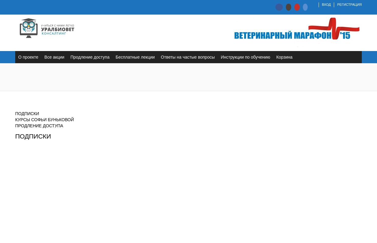This screenshot has width=377, height=243.
Task: Click the ПОДПИСКИ link in the sidebar
Action: point(27,113)
